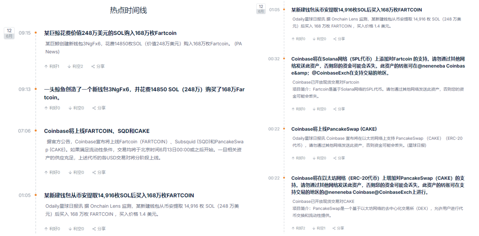
Task: Click summary 项目简介：PancakeSwap是一个基于以太坊网络的去中心化交易所
Action: 377,212
